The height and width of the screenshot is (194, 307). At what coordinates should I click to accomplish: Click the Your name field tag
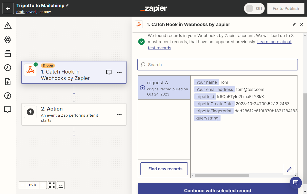click(x=206, y=82)
